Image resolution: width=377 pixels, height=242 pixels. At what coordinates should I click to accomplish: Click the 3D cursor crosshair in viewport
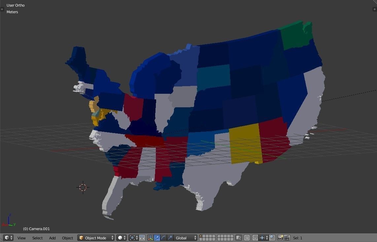pos(83,187)
